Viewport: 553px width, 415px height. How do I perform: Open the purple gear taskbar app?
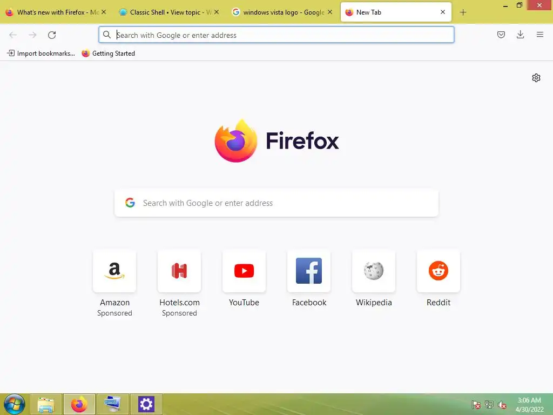[x=146, y=404]
